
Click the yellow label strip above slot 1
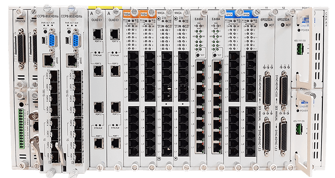point(98,8)
